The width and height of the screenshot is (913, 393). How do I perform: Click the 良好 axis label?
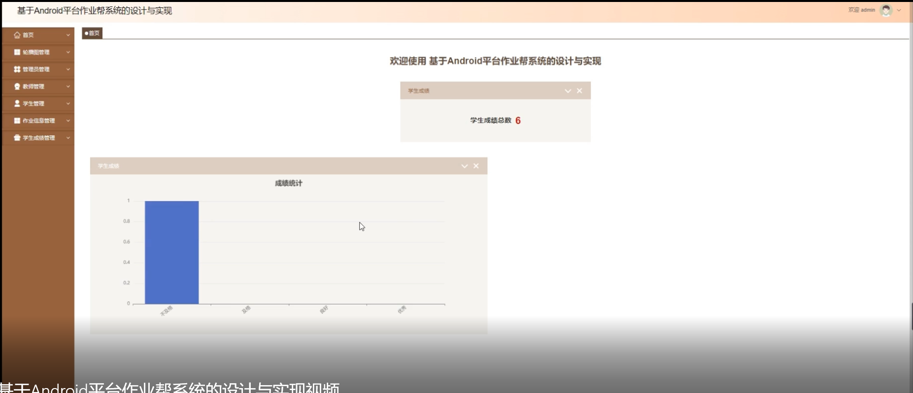pyautogui.click(x=324, y=310)
